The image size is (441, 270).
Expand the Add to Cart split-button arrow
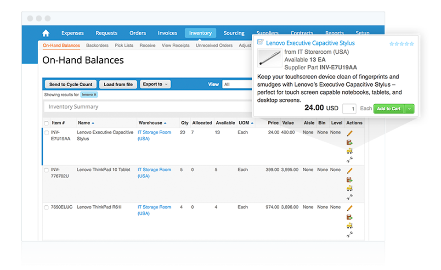[409, 108]
